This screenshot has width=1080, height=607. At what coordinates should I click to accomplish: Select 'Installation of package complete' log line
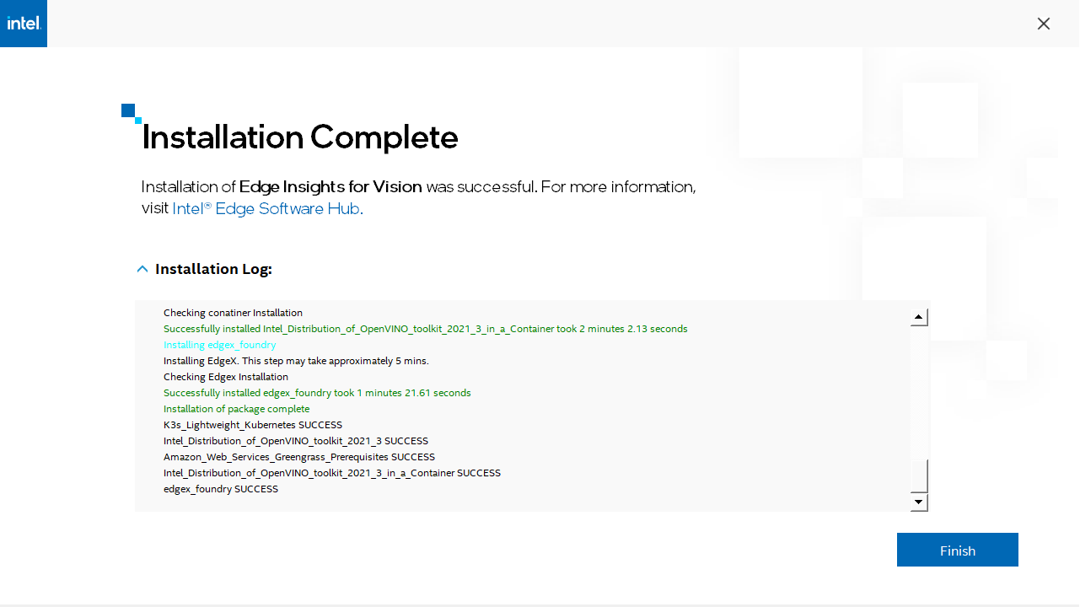click(x=236, y=409)
